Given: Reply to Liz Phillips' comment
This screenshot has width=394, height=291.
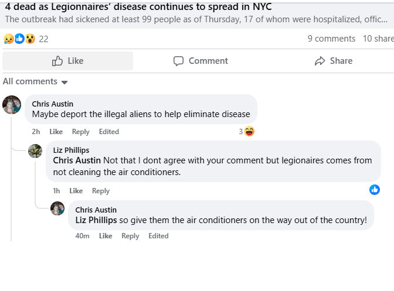Looking at the screenshot, I should (x=101, y=191).
